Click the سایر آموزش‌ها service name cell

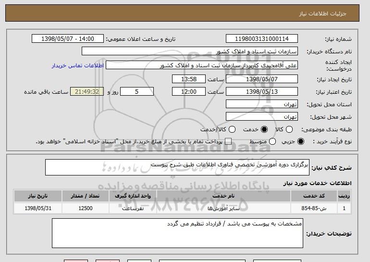(x=223, y=209)
